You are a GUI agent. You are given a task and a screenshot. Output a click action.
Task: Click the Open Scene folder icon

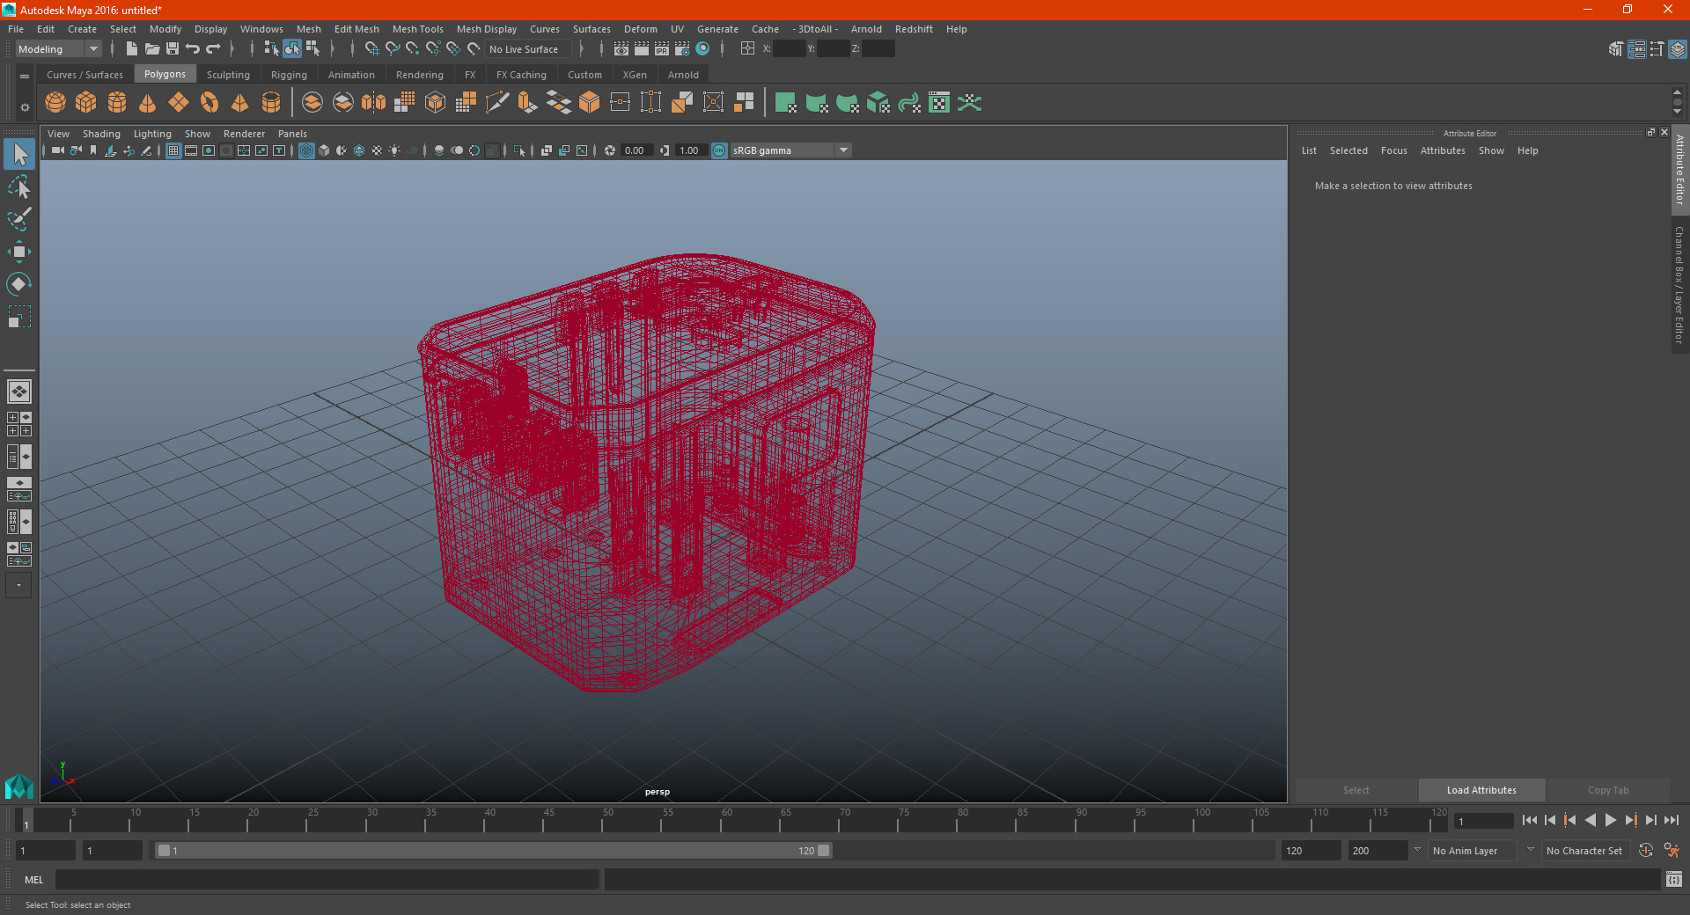pyautogui.click(x=152, y=49)
